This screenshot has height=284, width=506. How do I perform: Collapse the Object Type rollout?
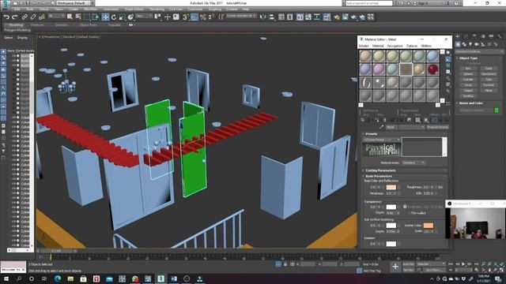468,58
